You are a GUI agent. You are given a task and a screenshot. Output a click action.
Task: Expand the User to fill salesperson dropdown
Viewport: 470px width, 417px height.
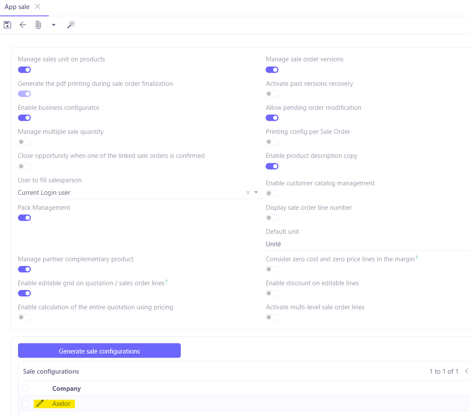point(256,193)
